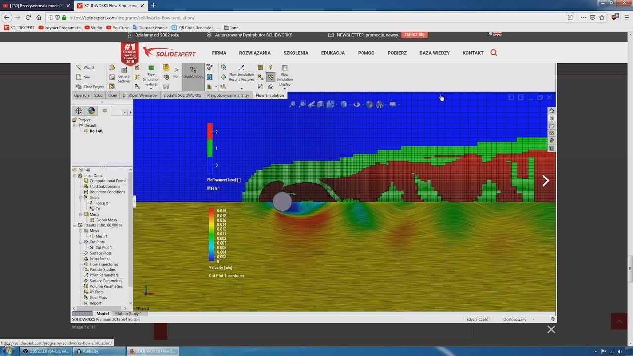This screenshot has width=633, height=356.
Task: Open the YouTube bookmark in bookmarks bar
Action: 118,28
